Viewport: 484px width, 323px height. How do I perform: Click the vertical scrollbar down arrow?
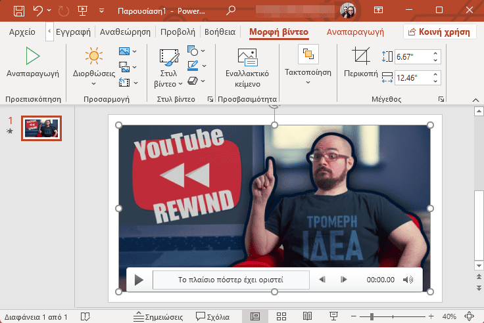(x=479, y=265)
